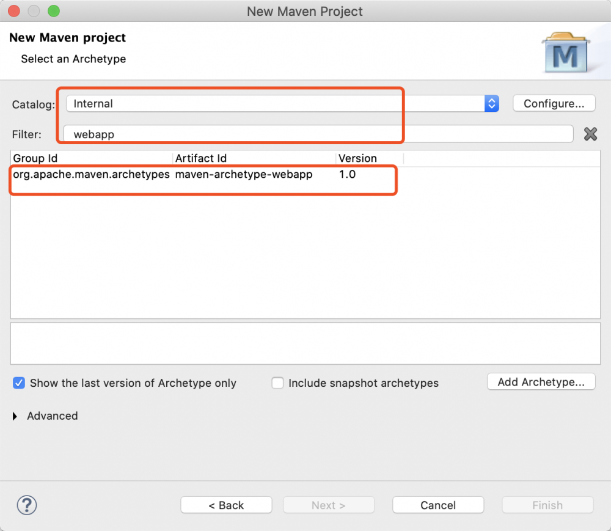Select the org.apache.maven.archetypes row
The width and height of the screenshot is (611, 531).
(x=305, y=174)
